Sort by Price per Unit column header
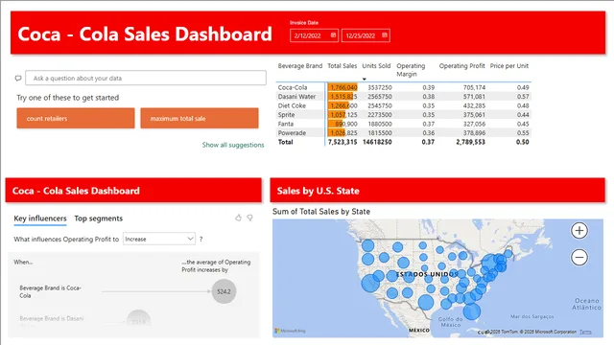The image size is (614, 345). (x=509, y=66)
